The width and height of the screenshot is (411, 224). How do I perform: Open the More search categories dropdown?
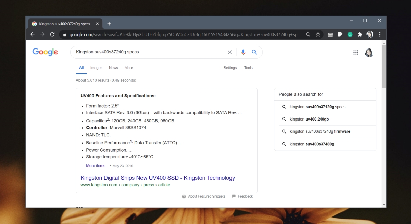point(128,68)
